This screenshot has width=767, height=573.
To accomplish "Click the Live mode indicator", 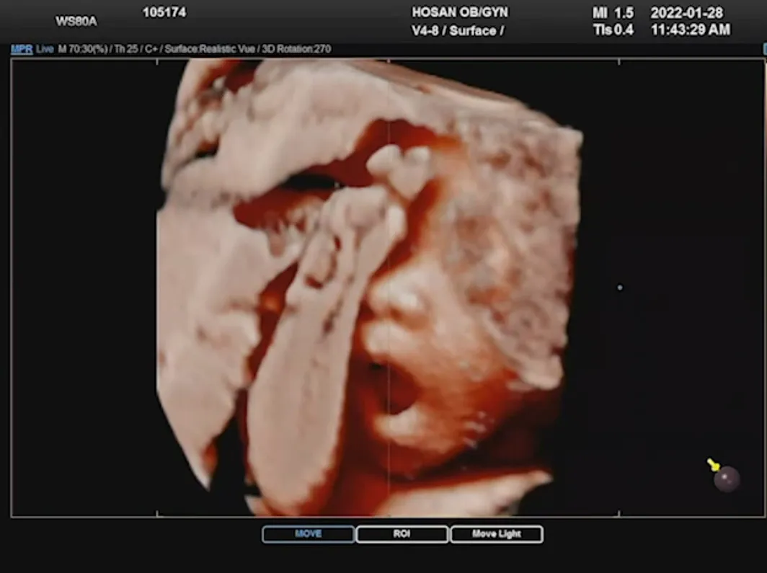I will pyautogui.click(x=45, y=49).
